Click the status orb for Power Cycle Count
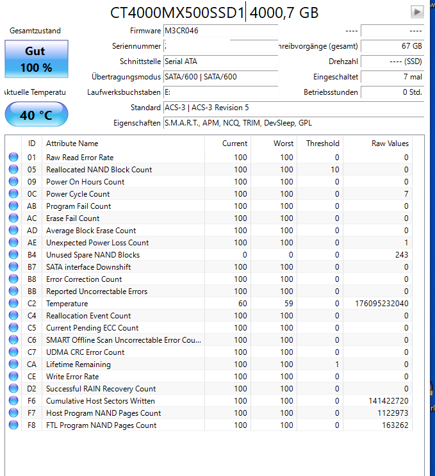 [13, 193]
